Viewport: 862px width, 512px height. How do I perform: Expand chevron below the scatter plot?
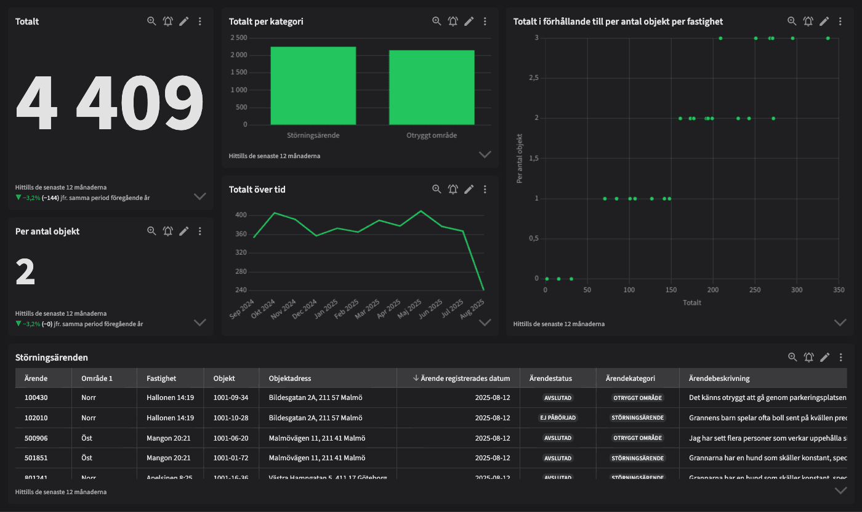(x=840, y=322)
